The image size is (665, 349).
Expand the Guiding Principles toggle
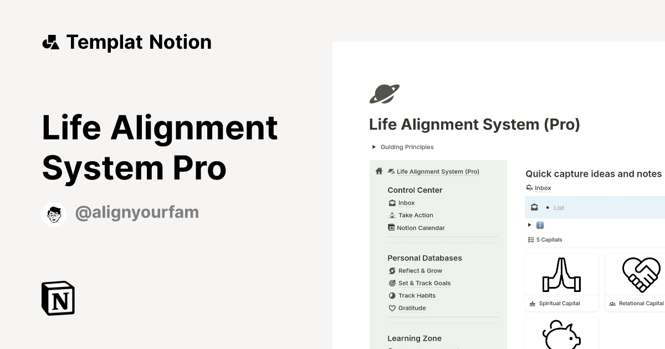coord(374,147)
